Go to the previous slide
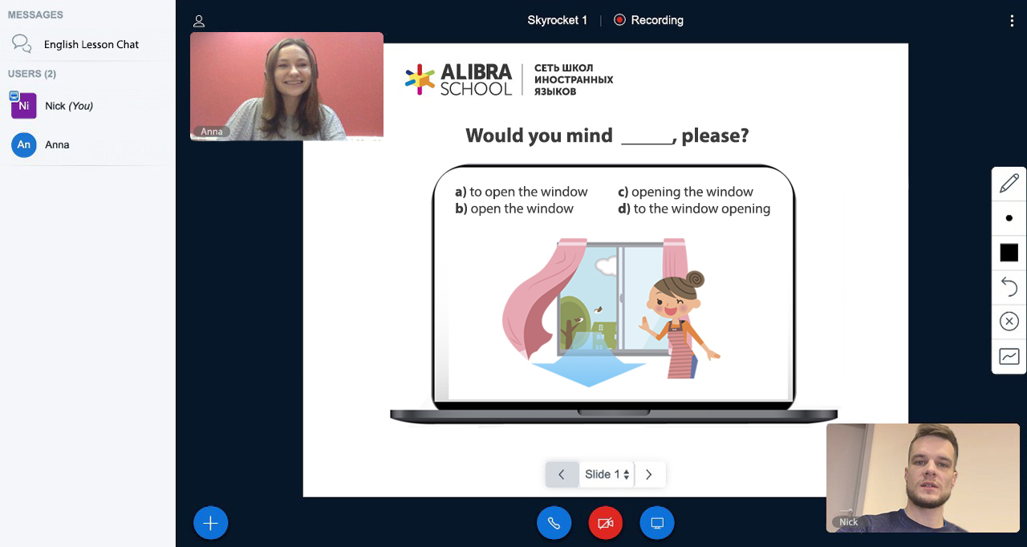Viewport: 1027px width, 547px height. (x=562, y=474)
